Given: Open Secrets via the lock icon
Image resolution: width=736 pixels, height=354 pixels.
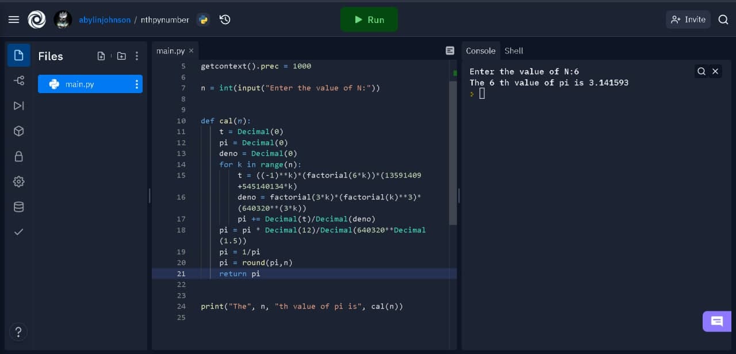Looking at the screenshot, I should coord(18,156).
